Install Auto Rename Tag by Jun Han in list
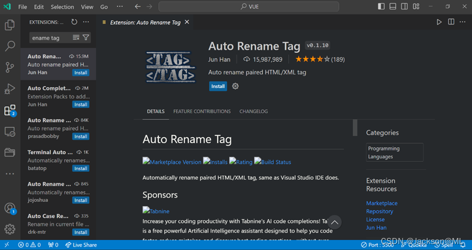The height and width of the screenshot is (250, 472). tap(81, 73)
